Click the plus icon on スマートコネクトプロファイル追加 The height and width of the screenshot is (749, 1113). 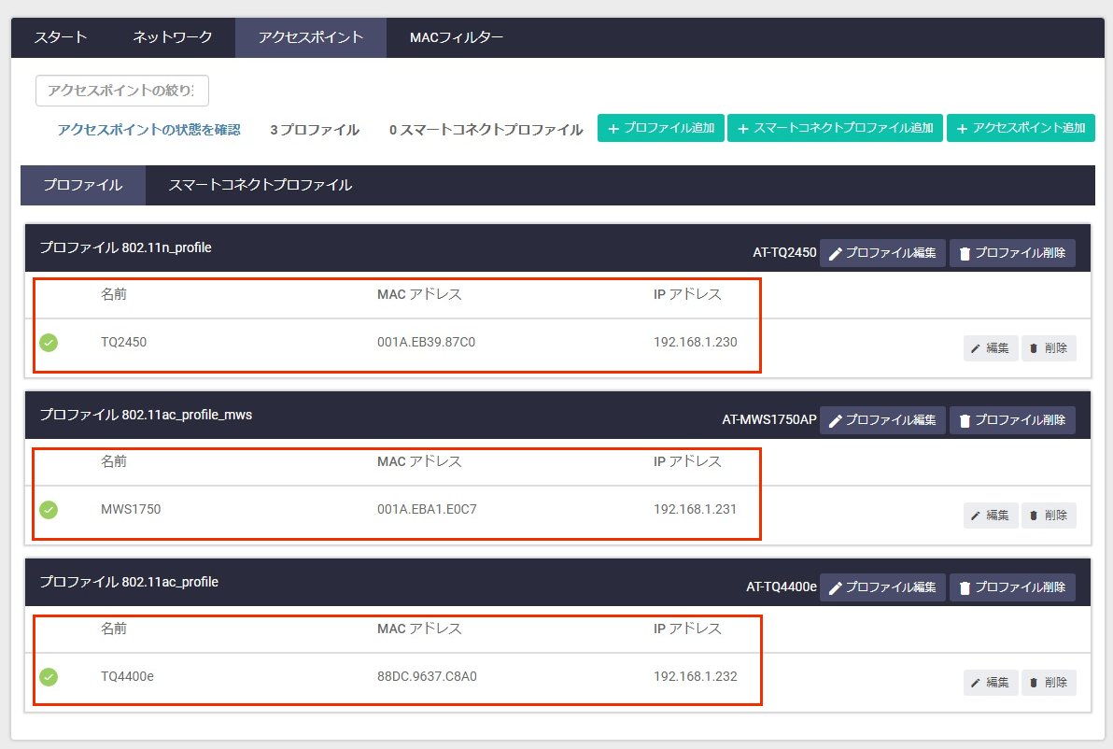click(x=743, y=129)
